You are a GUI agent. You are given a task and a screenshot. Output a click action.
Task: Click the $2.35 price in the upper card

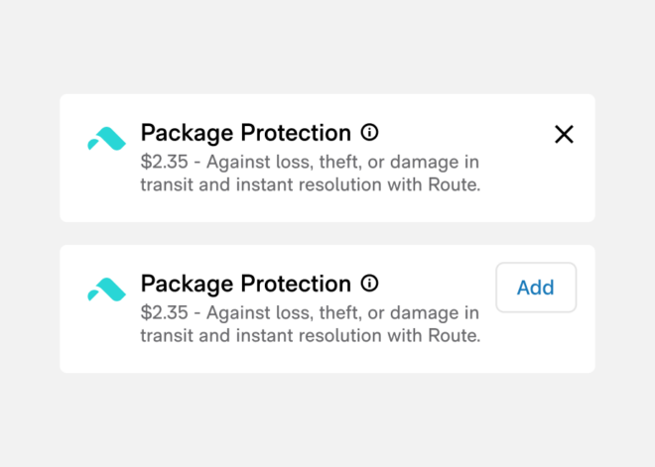164,162
